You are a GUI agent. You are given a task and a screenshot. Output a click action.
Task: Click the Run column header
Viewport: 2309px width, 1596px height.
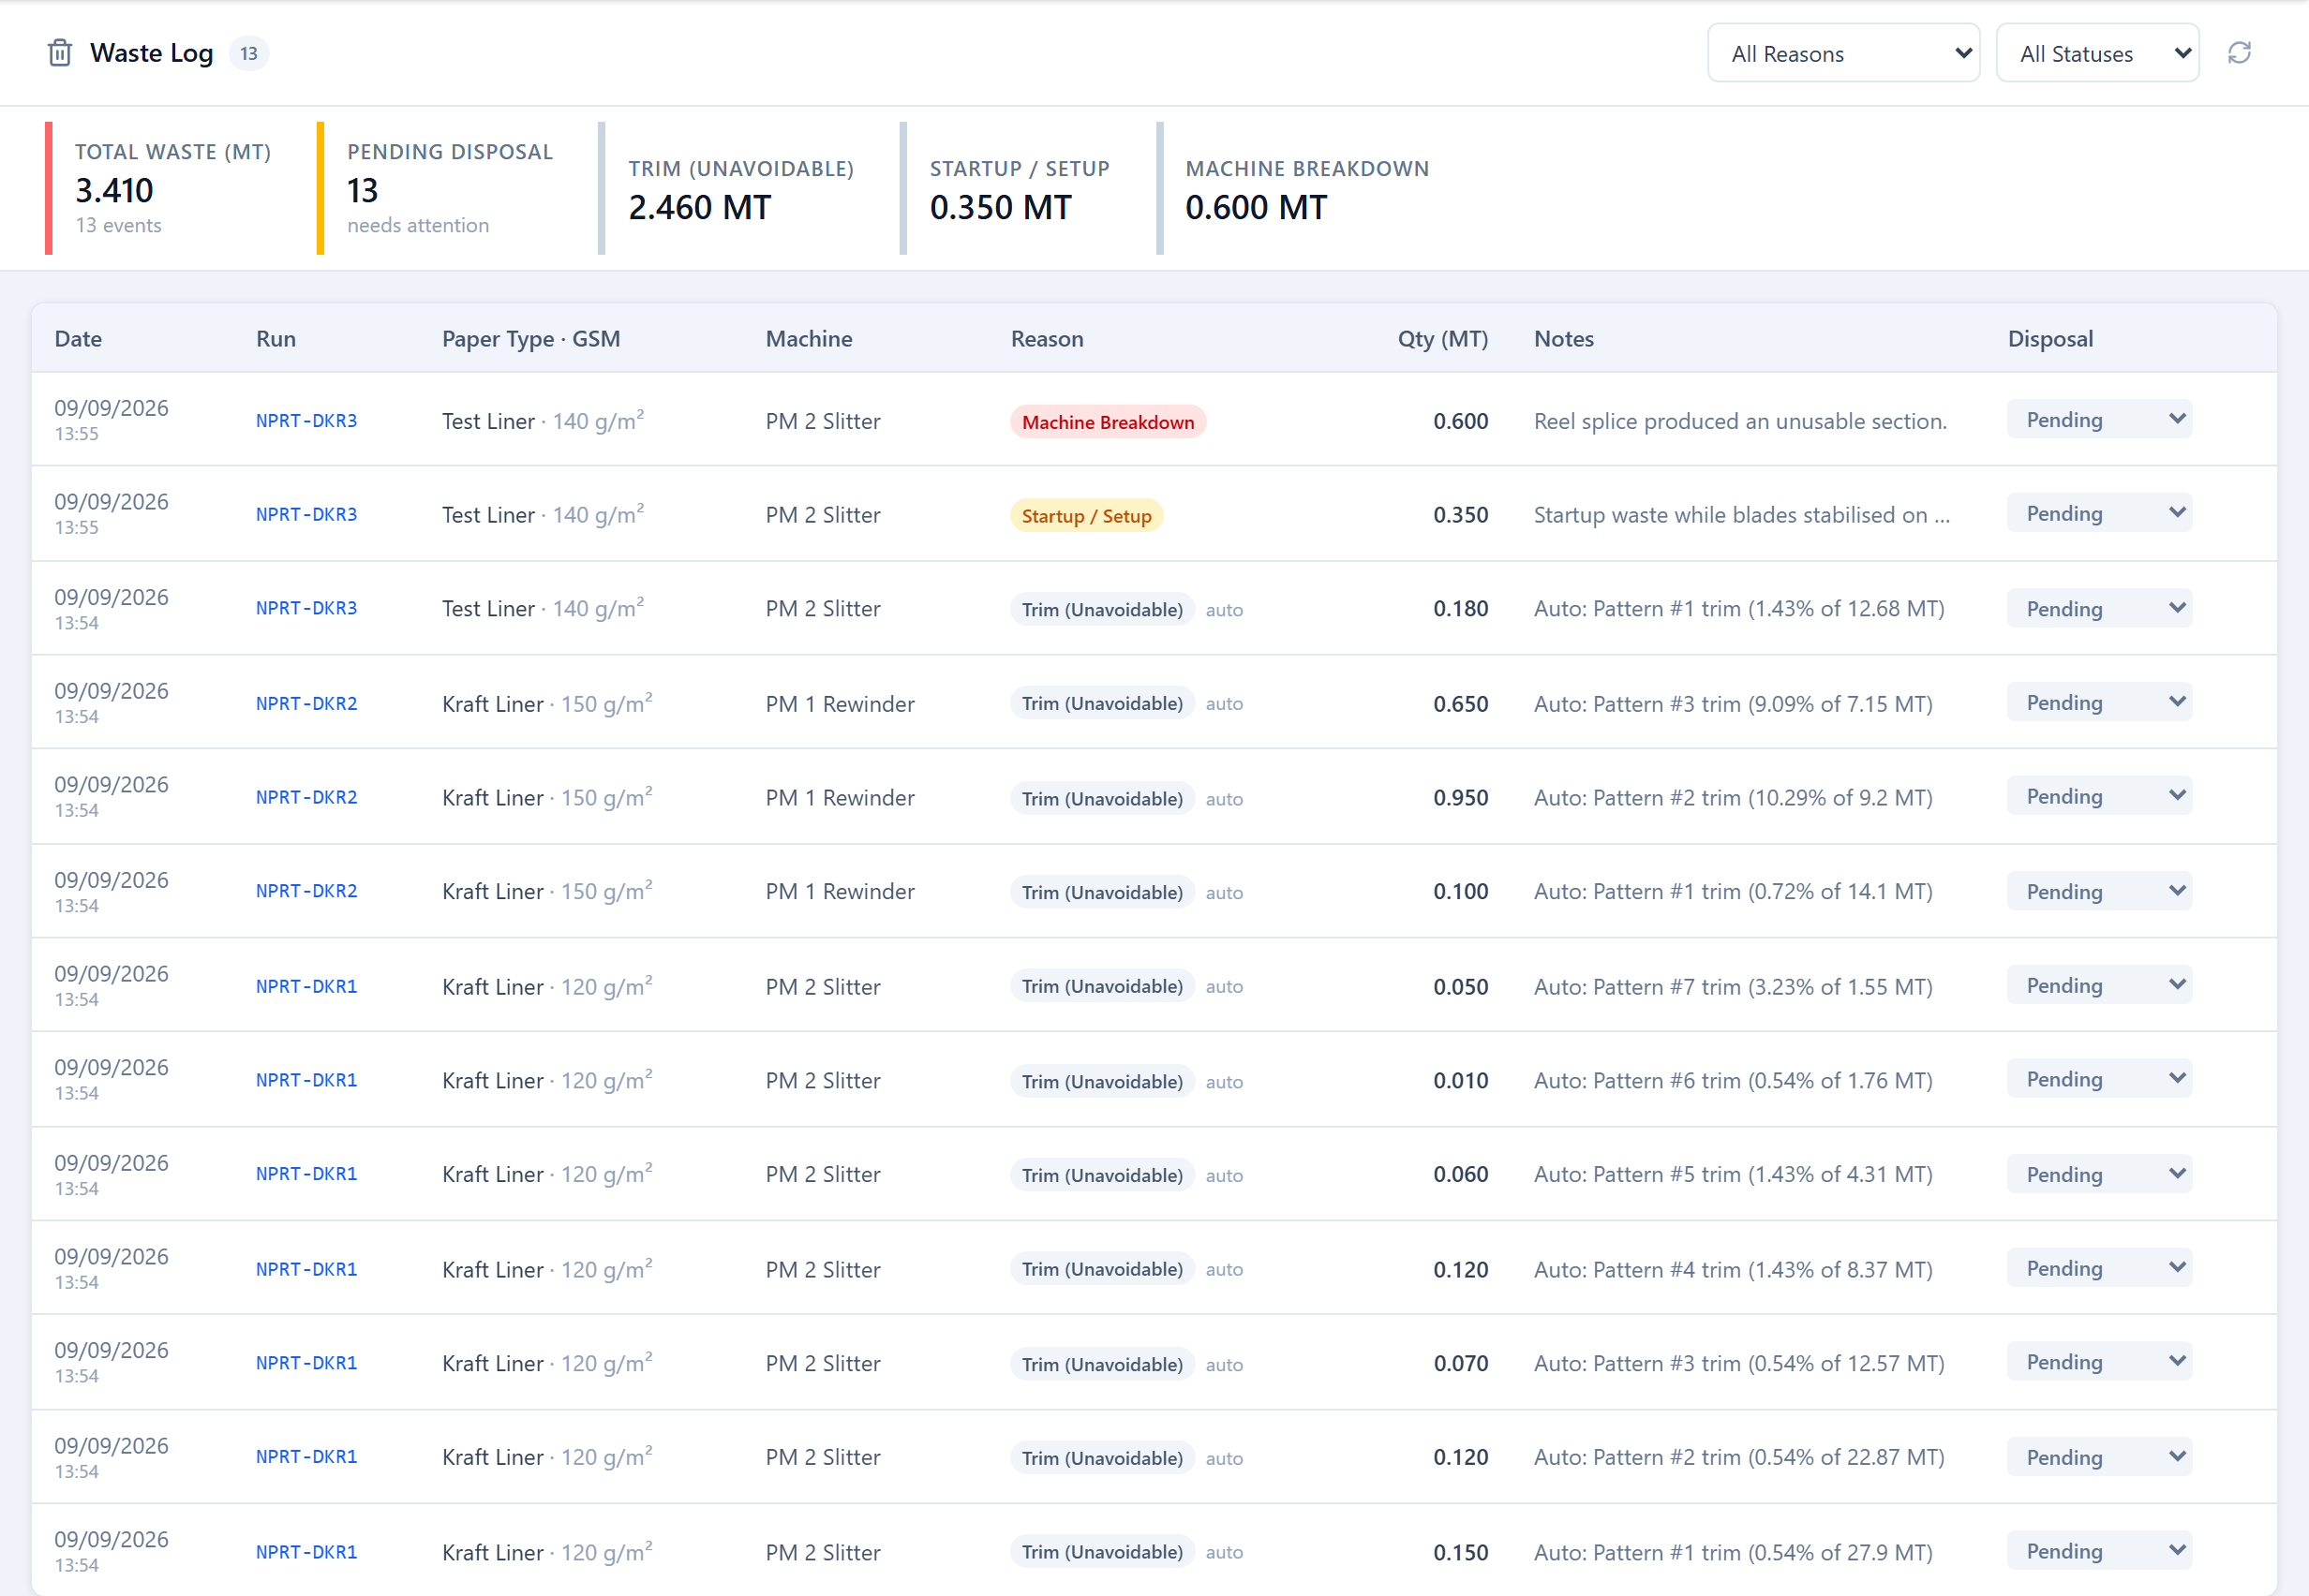pos(276,339)
